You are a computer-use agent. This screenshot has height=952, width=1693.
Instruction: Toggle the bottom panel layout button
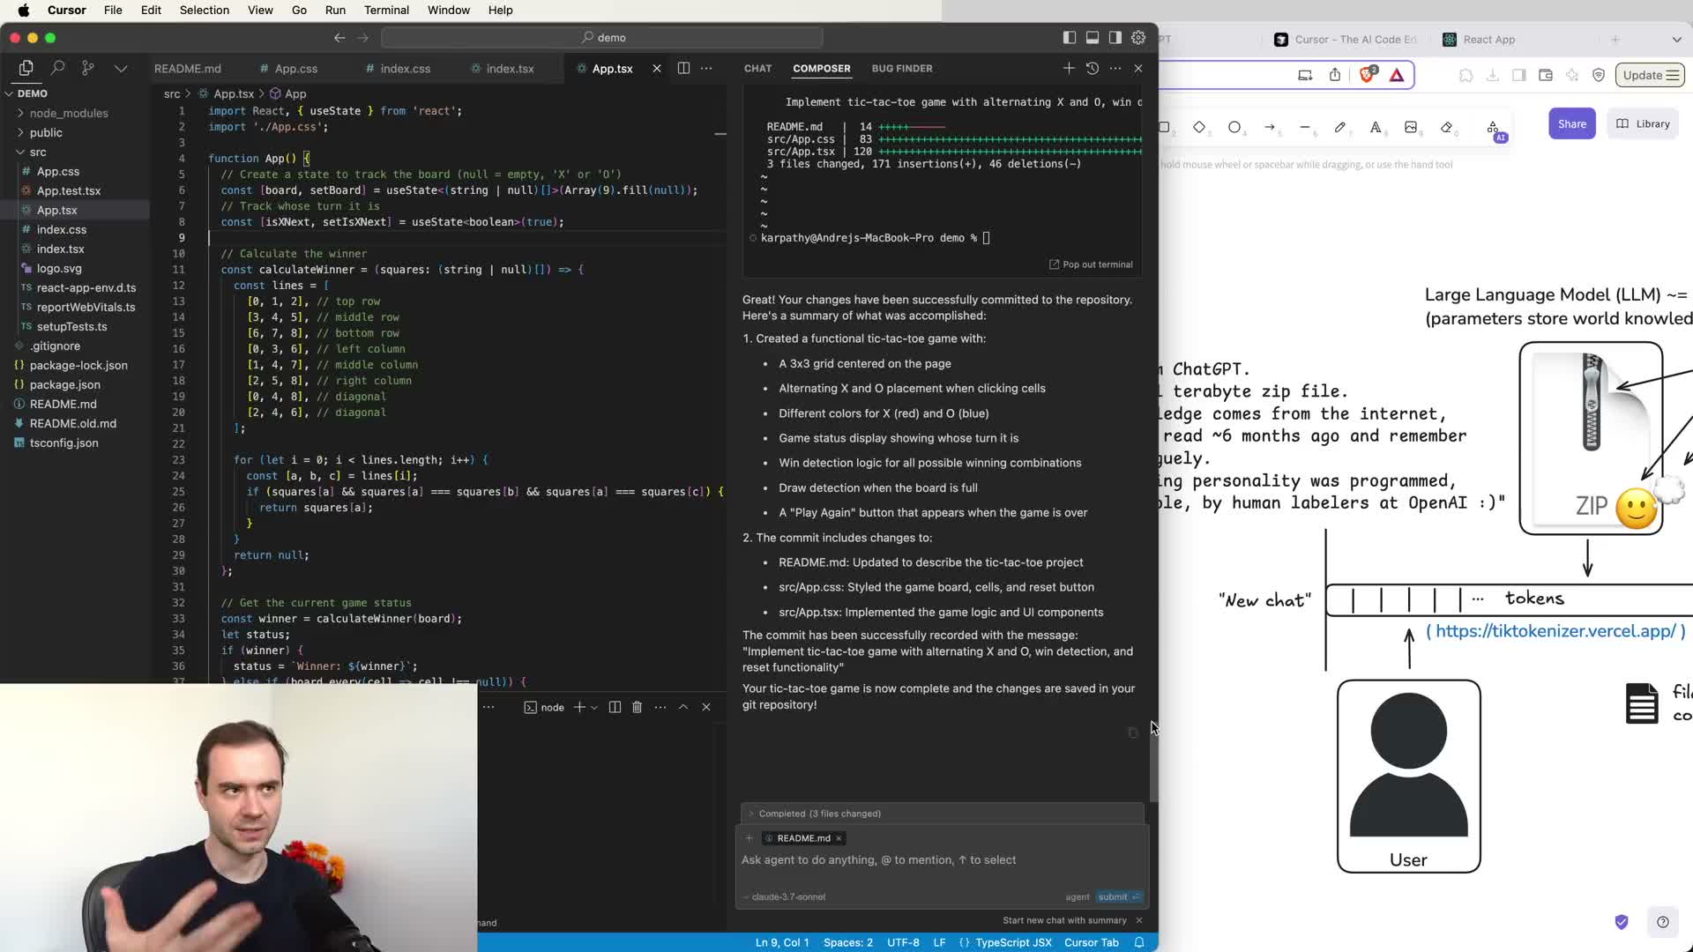(x=1093, y=38)
